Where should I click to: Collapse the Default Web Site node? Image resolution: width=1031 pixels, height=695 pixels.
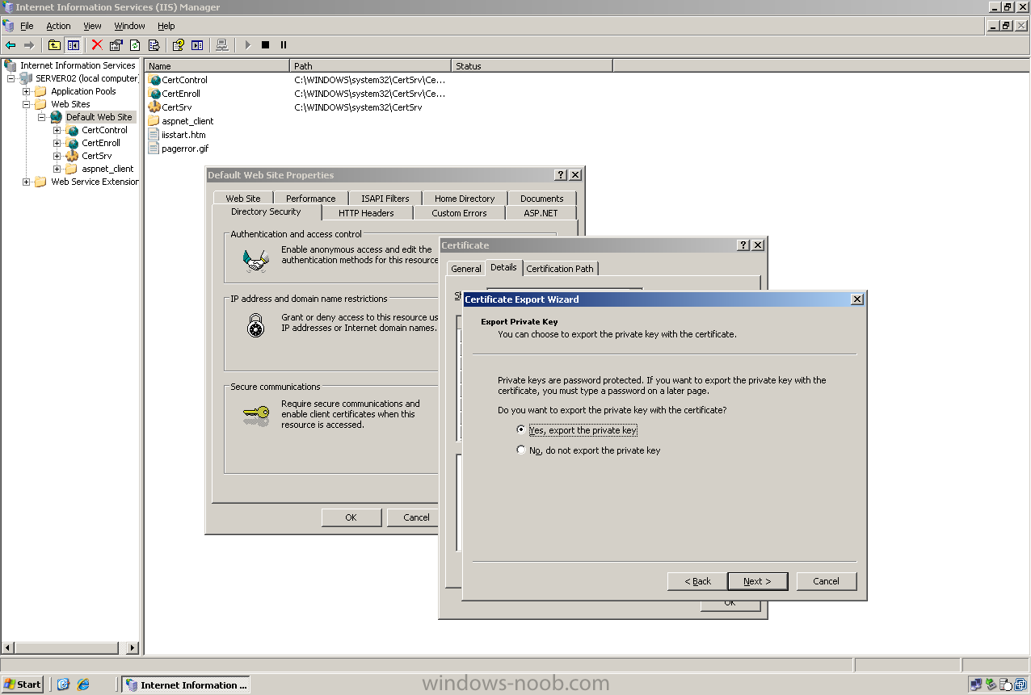coord(42,117)
